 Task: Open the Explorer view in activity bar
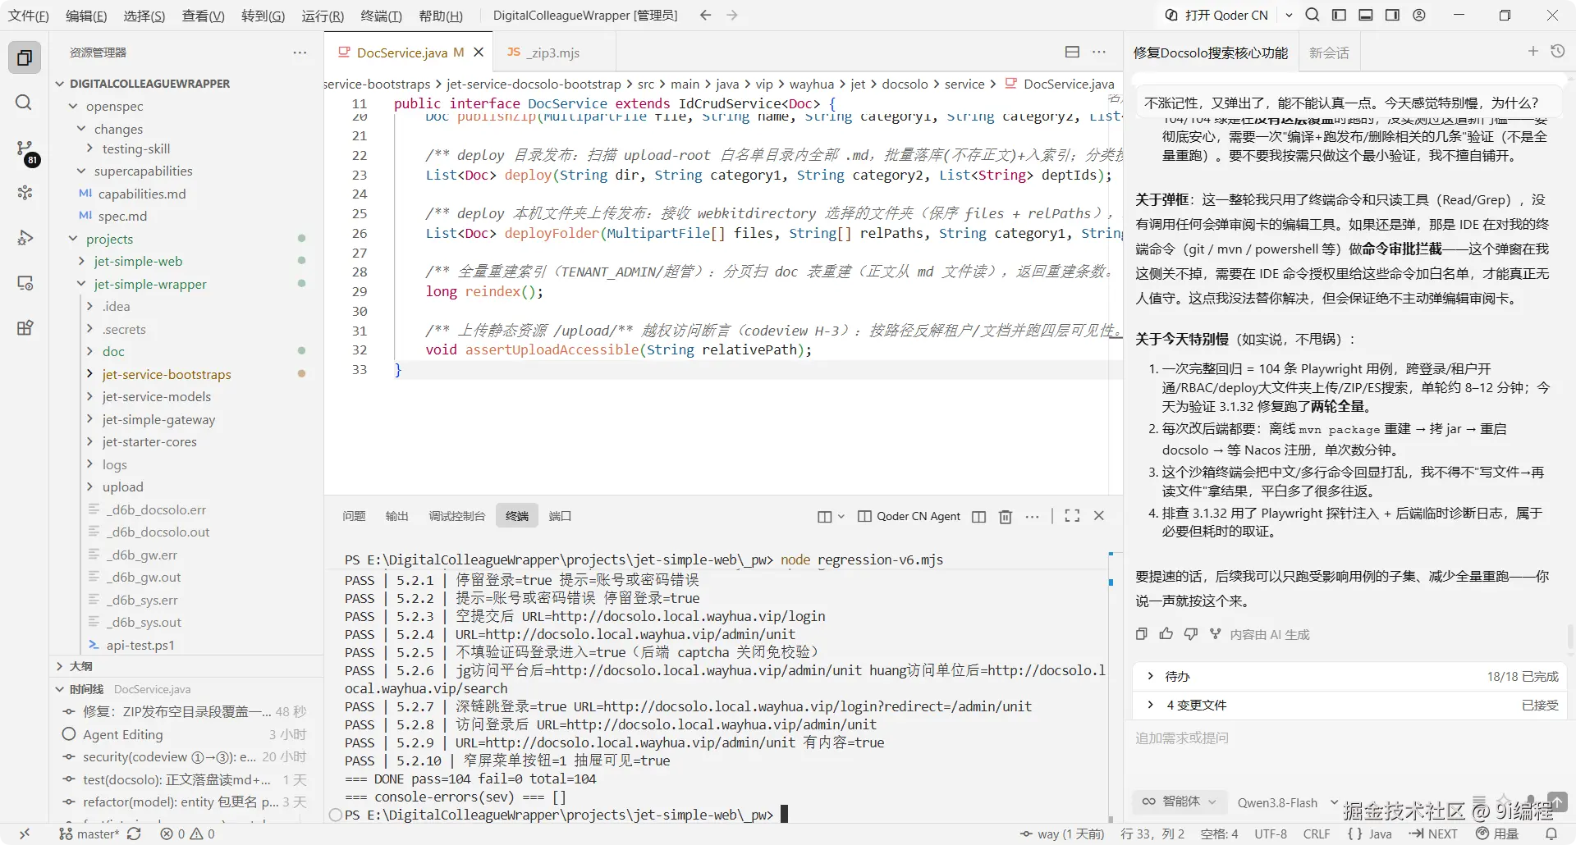click(x=25, y=57)
